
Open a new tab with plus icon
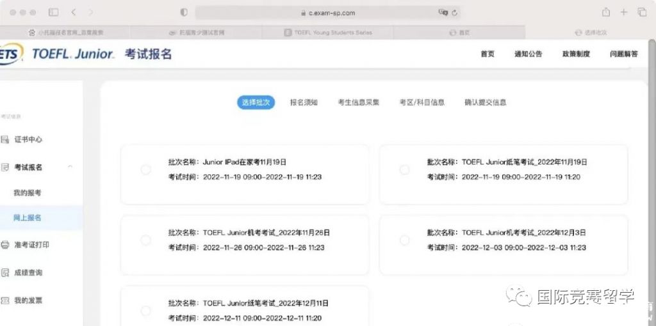click(x=624, y=12)
